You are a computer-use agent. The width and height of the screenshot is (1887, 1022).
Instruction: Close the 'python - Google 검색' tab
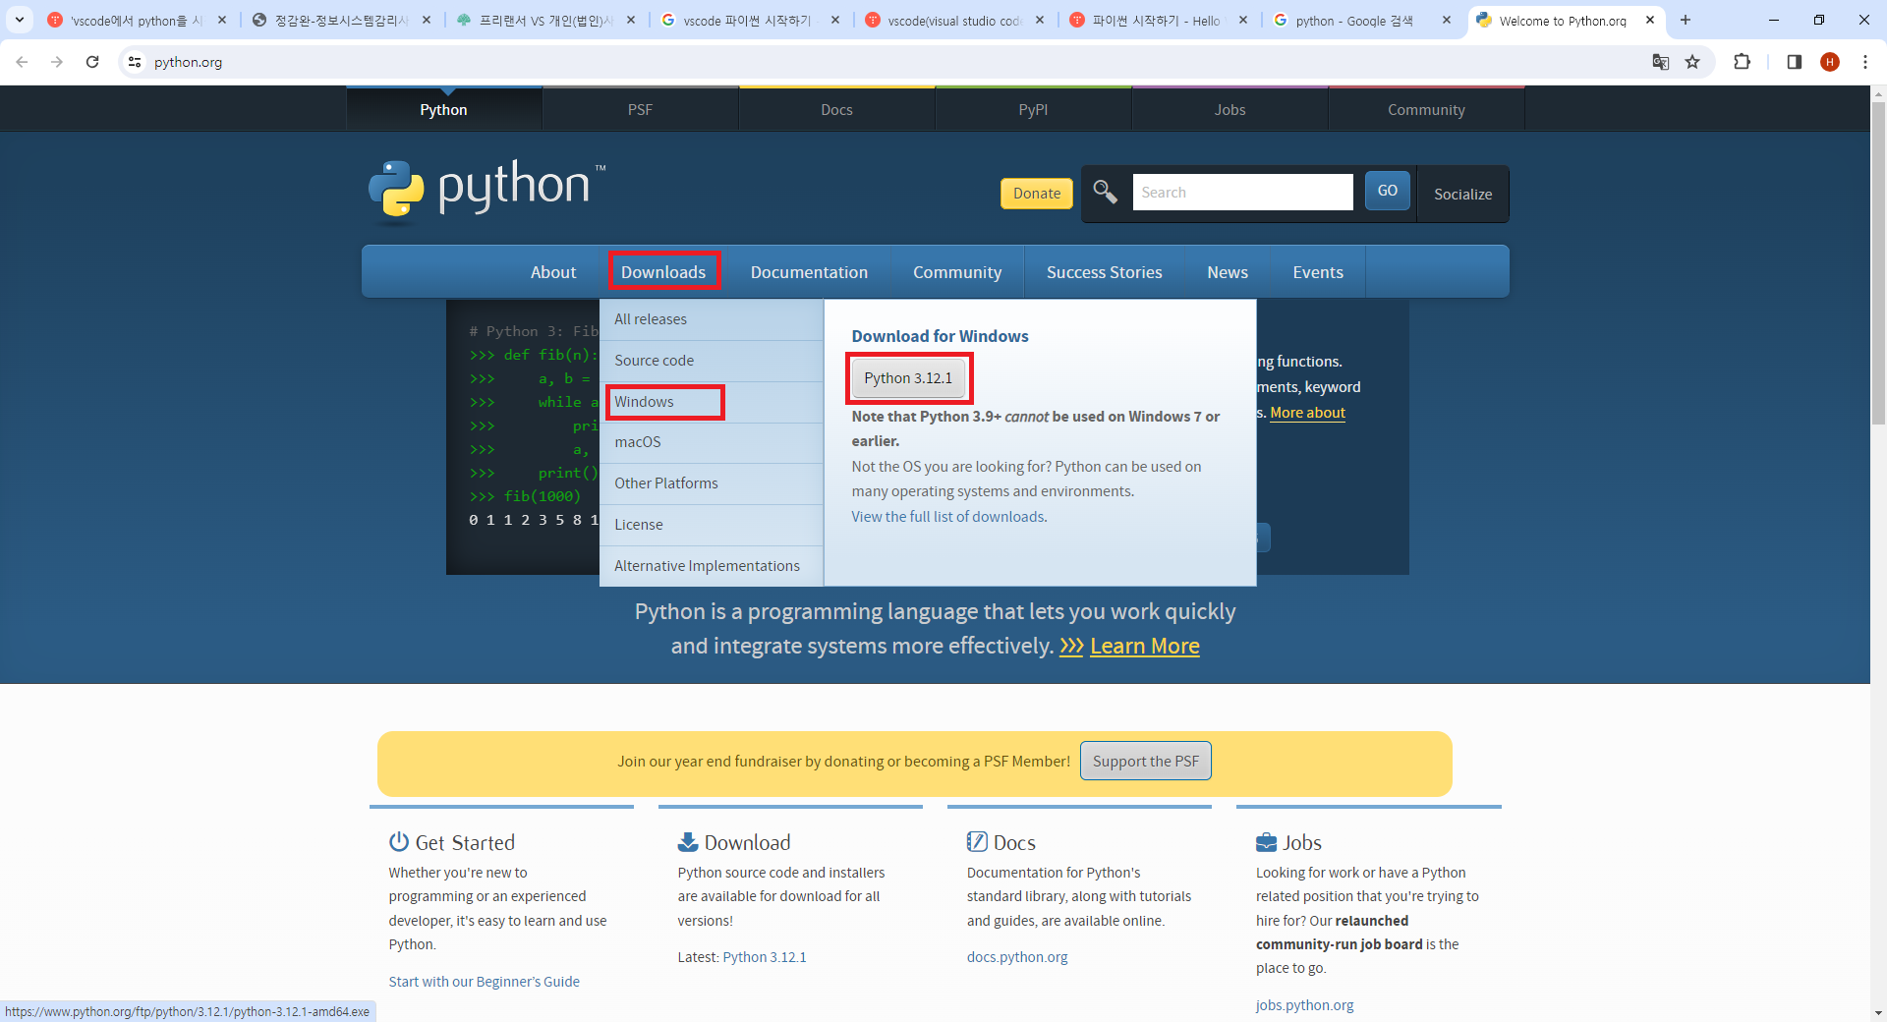pos(1446,20)
